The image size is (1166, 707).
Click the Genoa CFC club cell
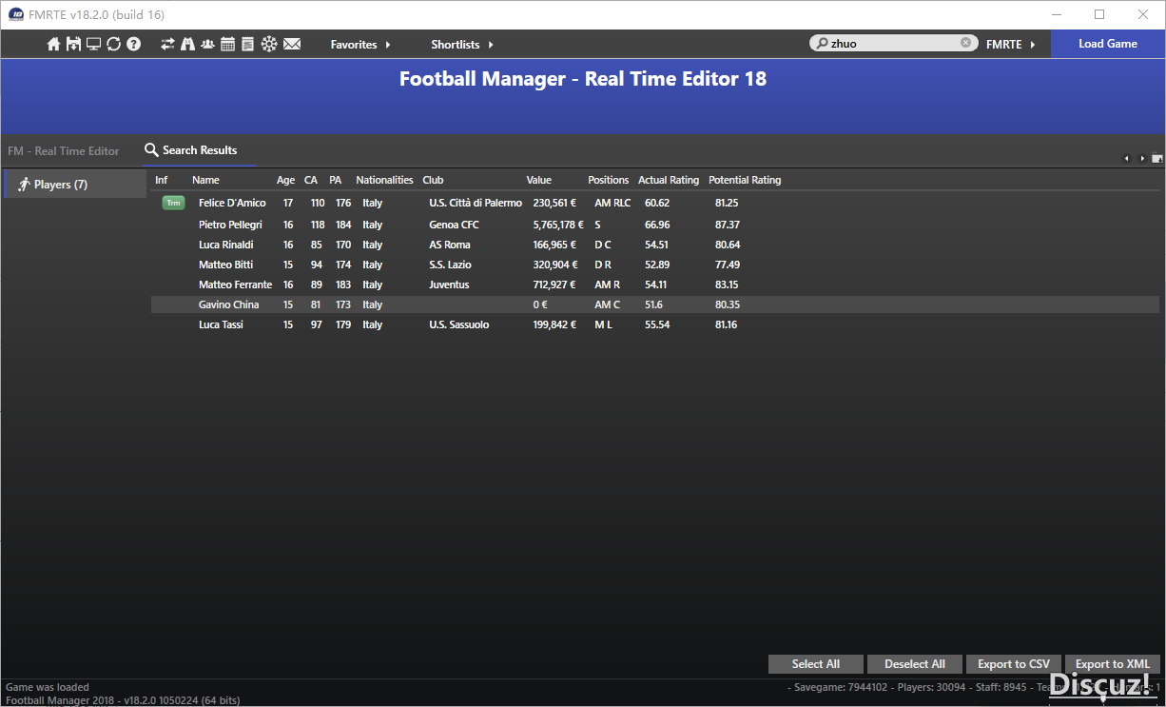point(455,225)
